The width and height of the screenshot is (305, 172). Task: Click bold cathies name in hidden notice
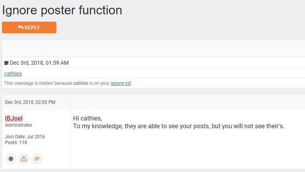(x=81, y=83)
